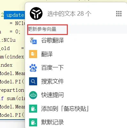Click the highlighted word update in the editor
The height and width of the screenshot is (128, 127).
coord(15,15)
